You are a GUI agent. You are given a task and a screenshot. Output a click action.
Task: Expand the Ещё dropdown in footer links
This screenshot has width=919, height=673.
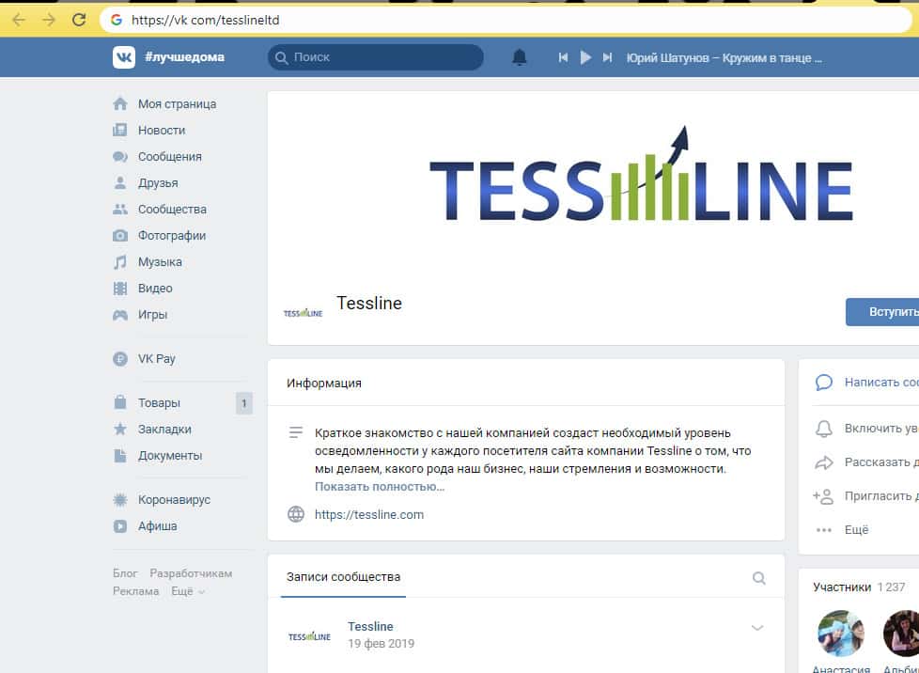coord(188,591)
